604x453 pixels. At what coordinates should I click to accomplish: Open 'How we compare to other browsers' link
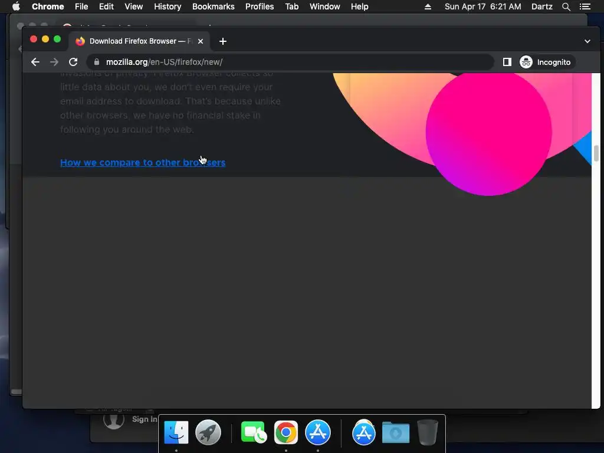coord(143,163)
